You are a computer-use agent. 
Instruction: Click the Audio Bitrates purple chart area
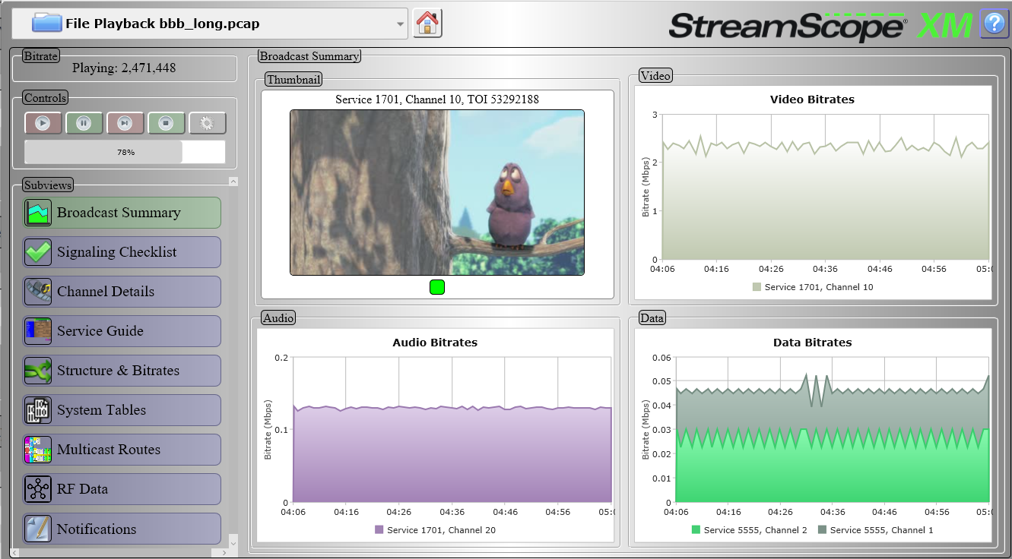tap(452, 456)
